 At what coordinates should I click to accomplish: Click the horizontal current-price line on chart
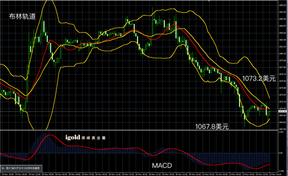point(139,111)
